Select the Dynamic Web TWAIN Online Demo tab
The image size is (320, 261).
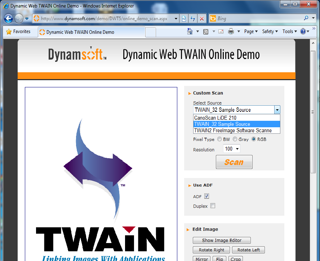[92, 32]
